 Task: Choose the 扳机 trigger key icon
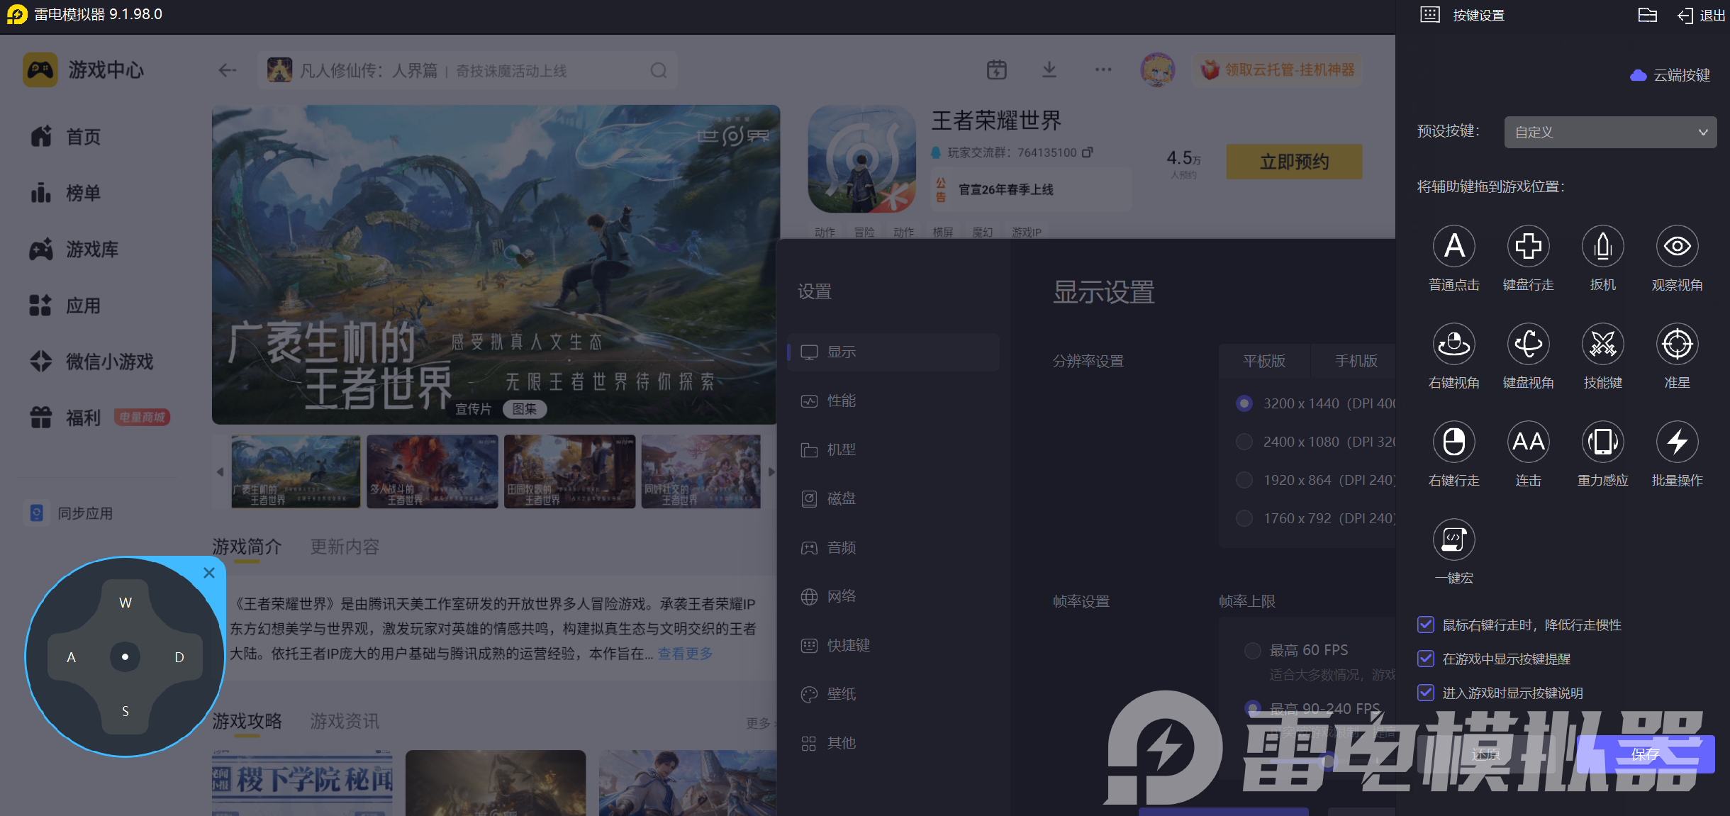click(x=1602, y=246)
